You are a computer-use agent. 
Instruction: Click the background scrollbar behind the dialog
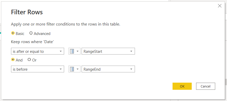pos(226,82)
